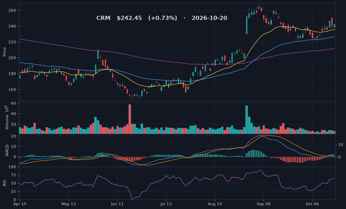The height and width of the screenshot is (209, 346).
Task: Select the May 13 date label
Action: click(69, 204)
